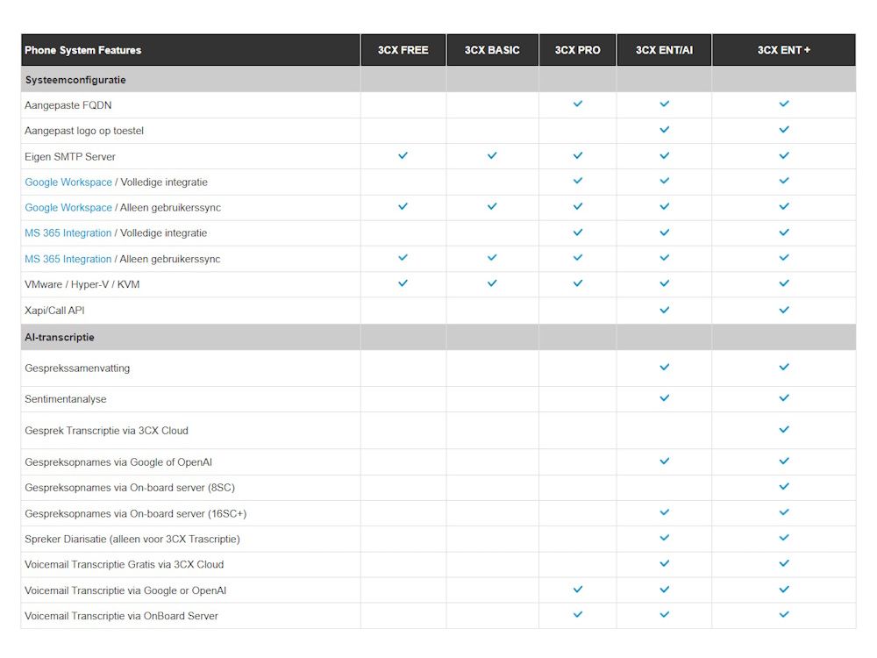The width and height of the screenshot is (877, 658).
Task: Click the Aangepaste FQDN checkmark under 3CX ENT/AI
Action: click(665, 104)
